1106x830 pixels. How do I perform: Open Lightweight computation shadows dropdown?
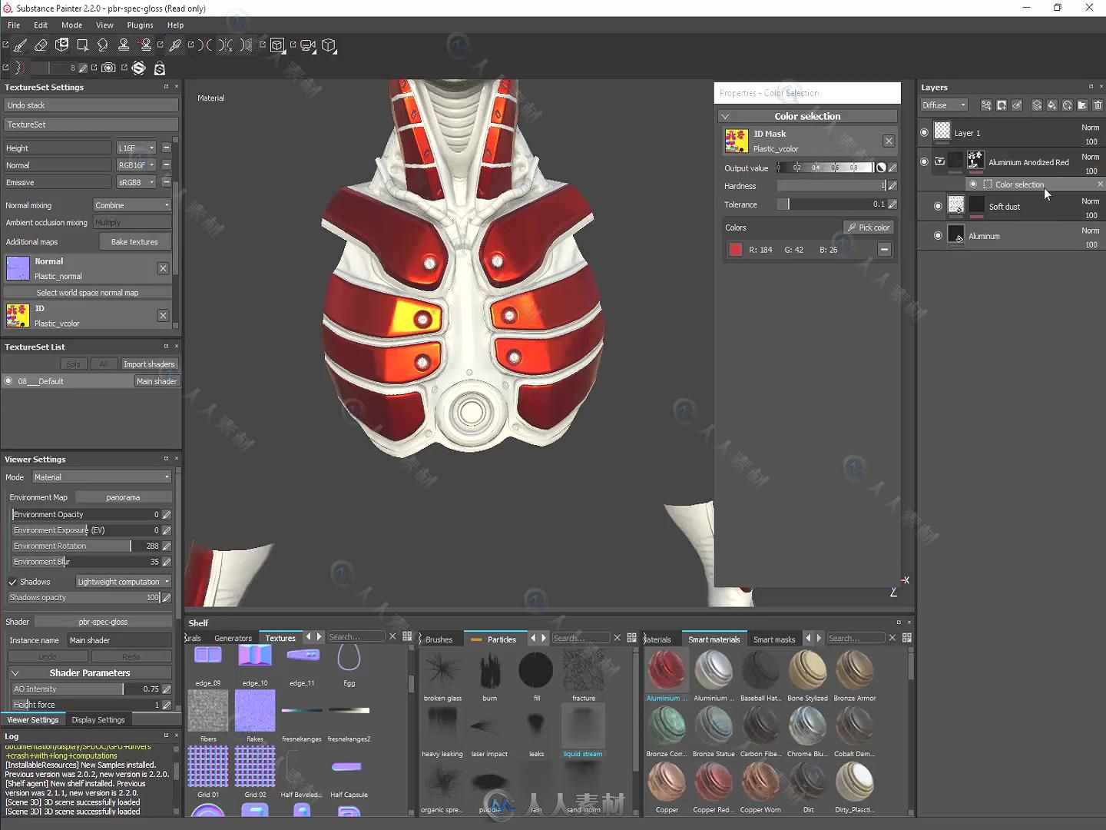(x=123, y=582)
